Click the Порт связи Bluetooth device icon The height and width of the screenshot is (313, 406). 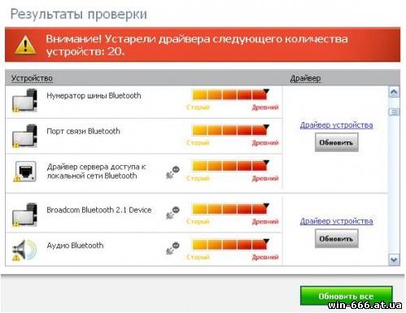tap(24, 136)
